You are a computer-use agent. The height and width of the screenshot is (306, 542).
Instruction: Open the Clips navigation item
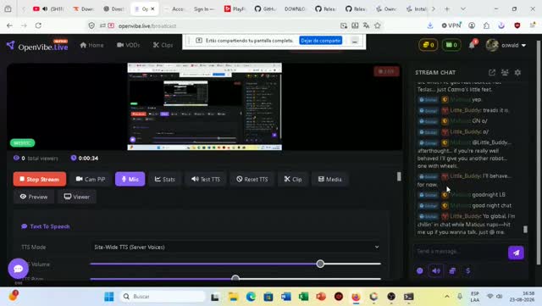click(x=163, y=45)
